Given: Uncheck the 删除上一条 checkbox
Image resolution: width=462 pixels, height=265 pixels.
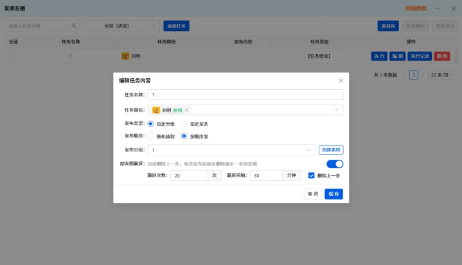Looking at the screenshot, I should click(x=311, y=176).
